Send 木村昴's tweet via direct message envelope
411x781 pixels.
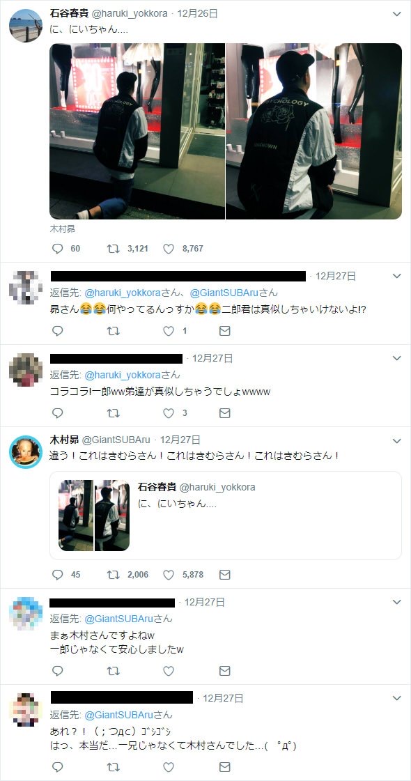pyautogui.click(x=225, y=574)
